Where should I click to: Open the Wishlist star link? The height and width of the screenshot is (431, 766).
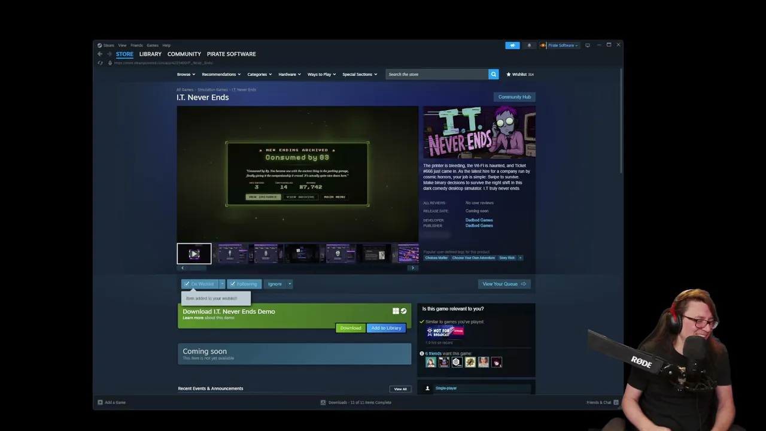pos(520,74)
